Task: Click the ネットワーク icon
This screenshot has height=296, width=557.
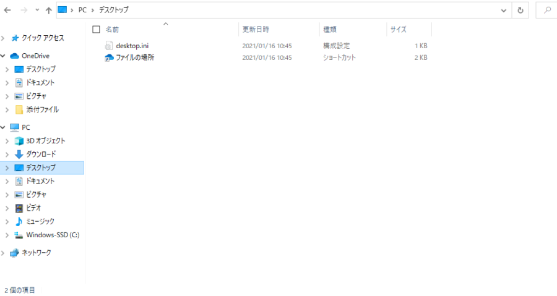Action: [x=15, y=253]
